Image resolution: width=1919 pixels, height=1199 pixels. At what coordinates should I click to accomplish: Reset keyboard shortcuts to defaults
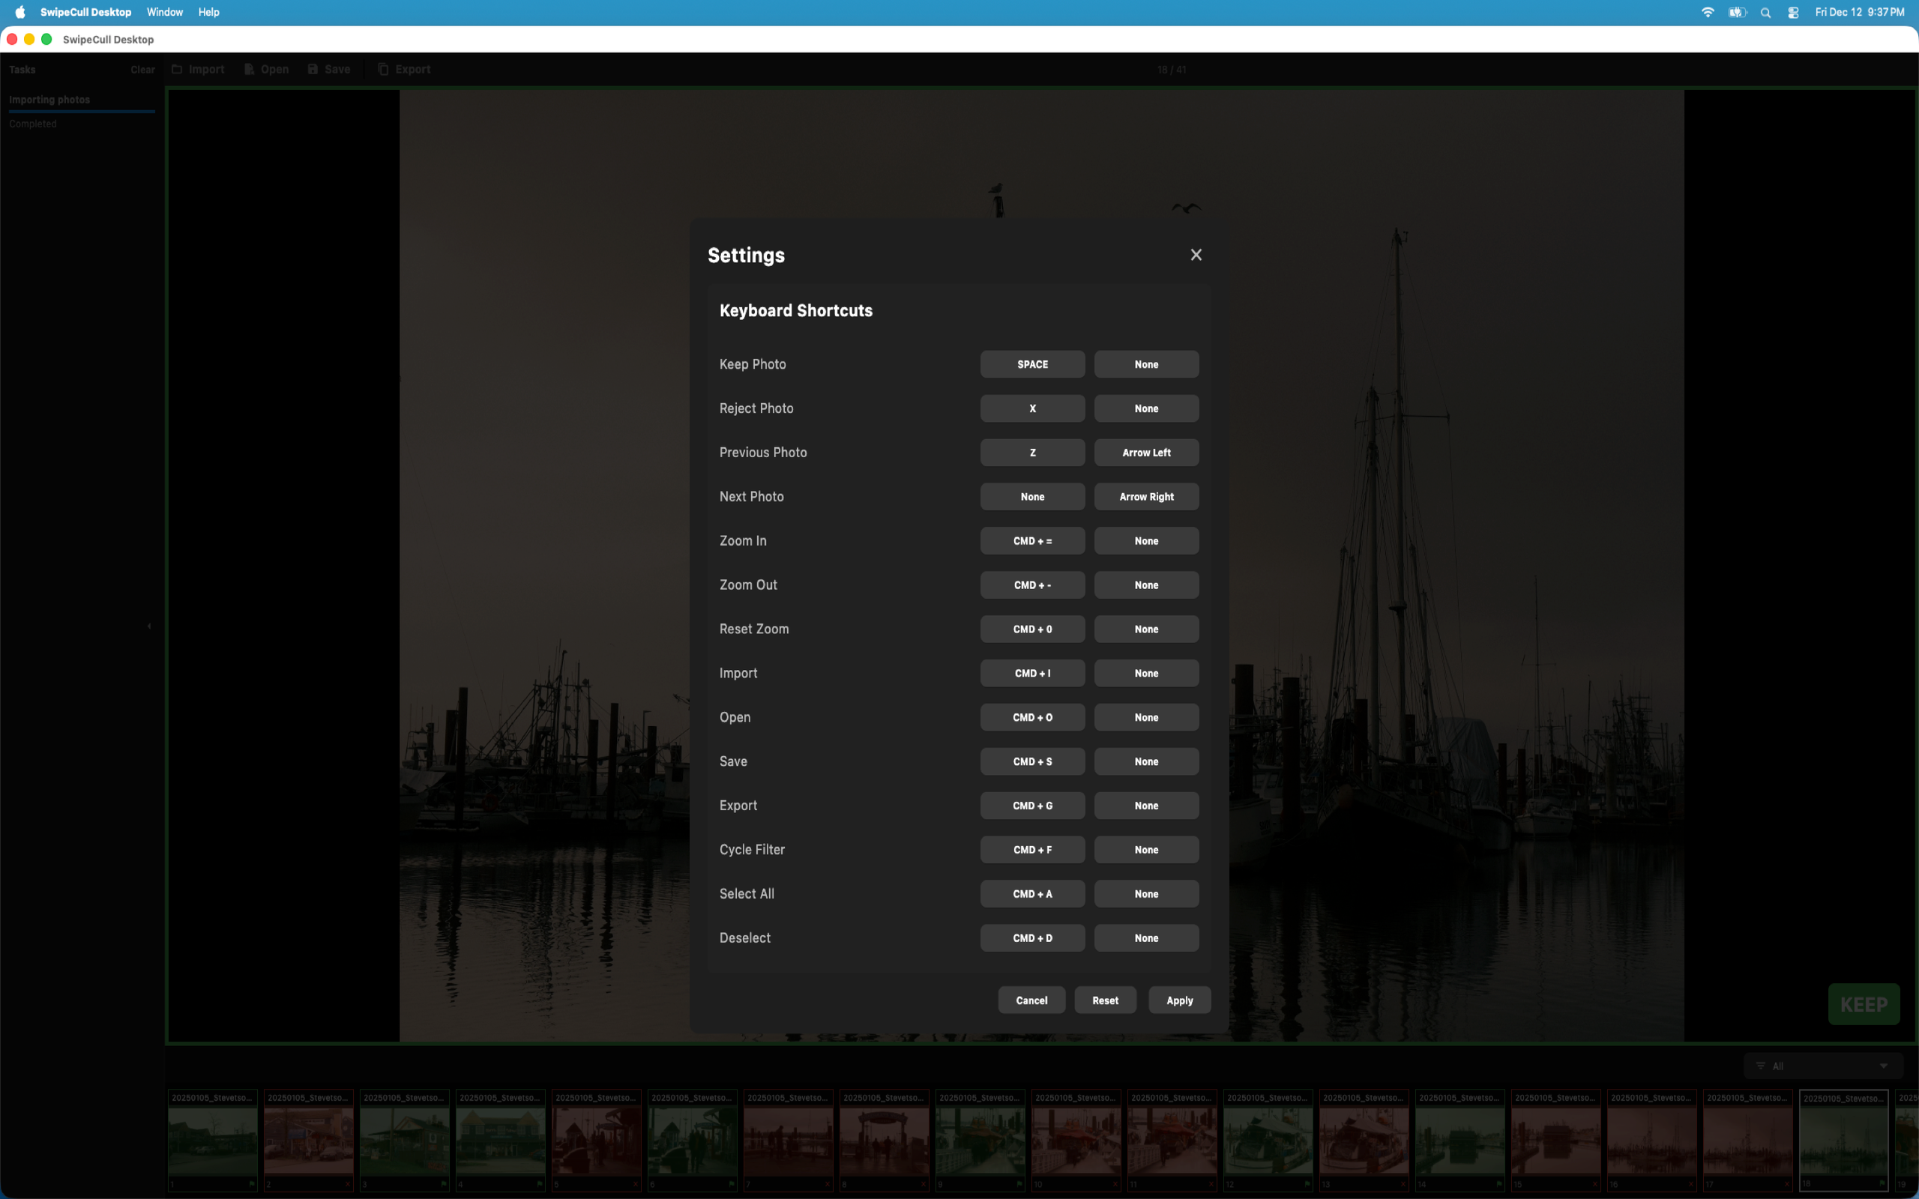click(x=1105, y=1000)
